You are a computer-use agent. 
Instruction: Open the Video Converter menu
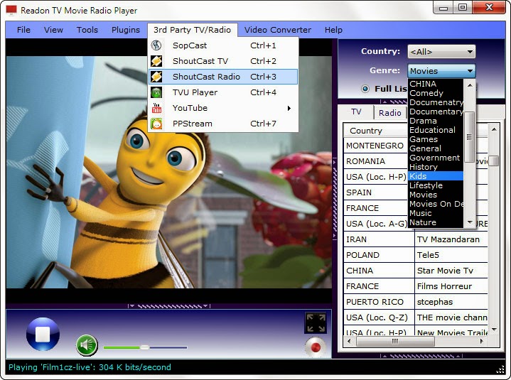pyautogui.click(x=278, y=30)
